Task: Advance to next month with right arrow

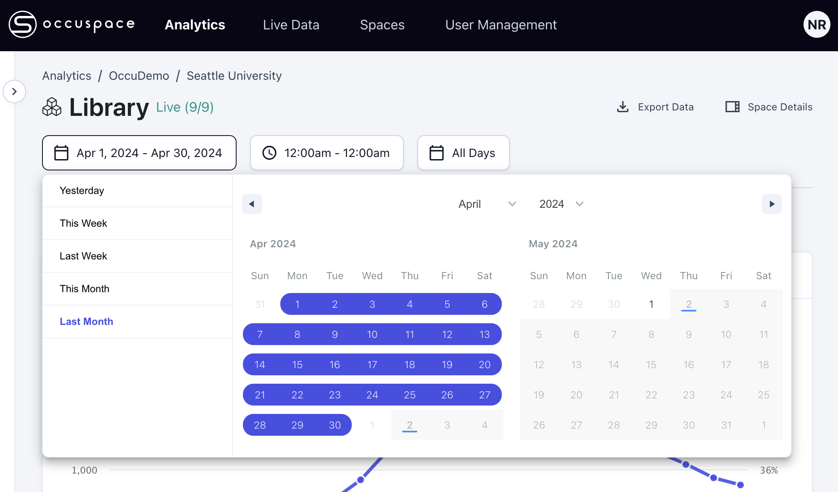Action: 771,204
